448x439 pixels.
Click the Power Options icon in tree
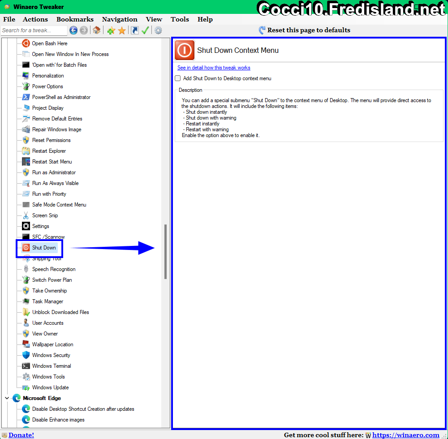[x=26, y=86]
